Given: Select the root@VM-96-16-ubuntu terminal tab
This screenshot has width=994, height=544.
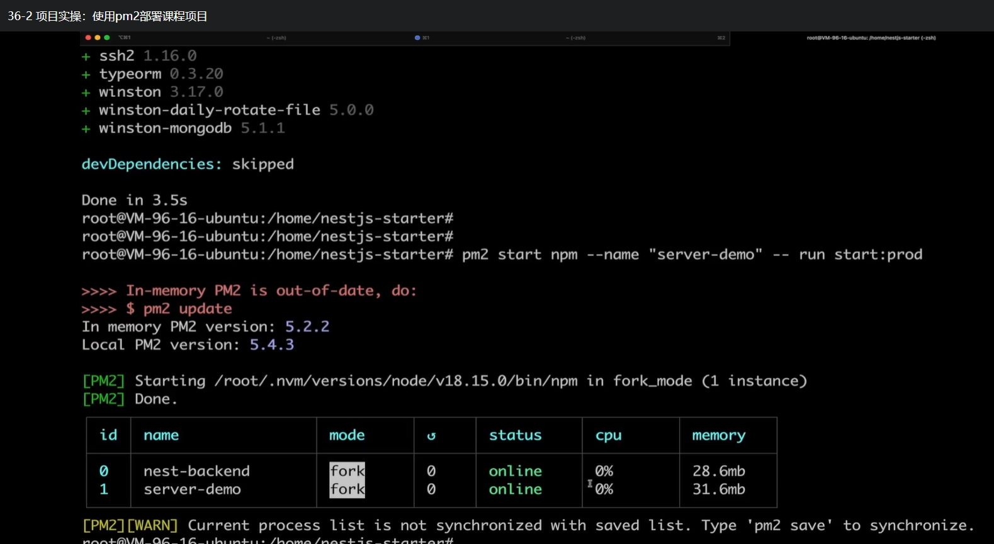Looking at the screenshot, I should coord(871,38).
